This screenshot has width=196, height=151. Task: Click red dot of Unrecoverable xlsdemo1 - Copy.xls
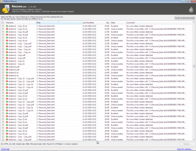(7, 64)
